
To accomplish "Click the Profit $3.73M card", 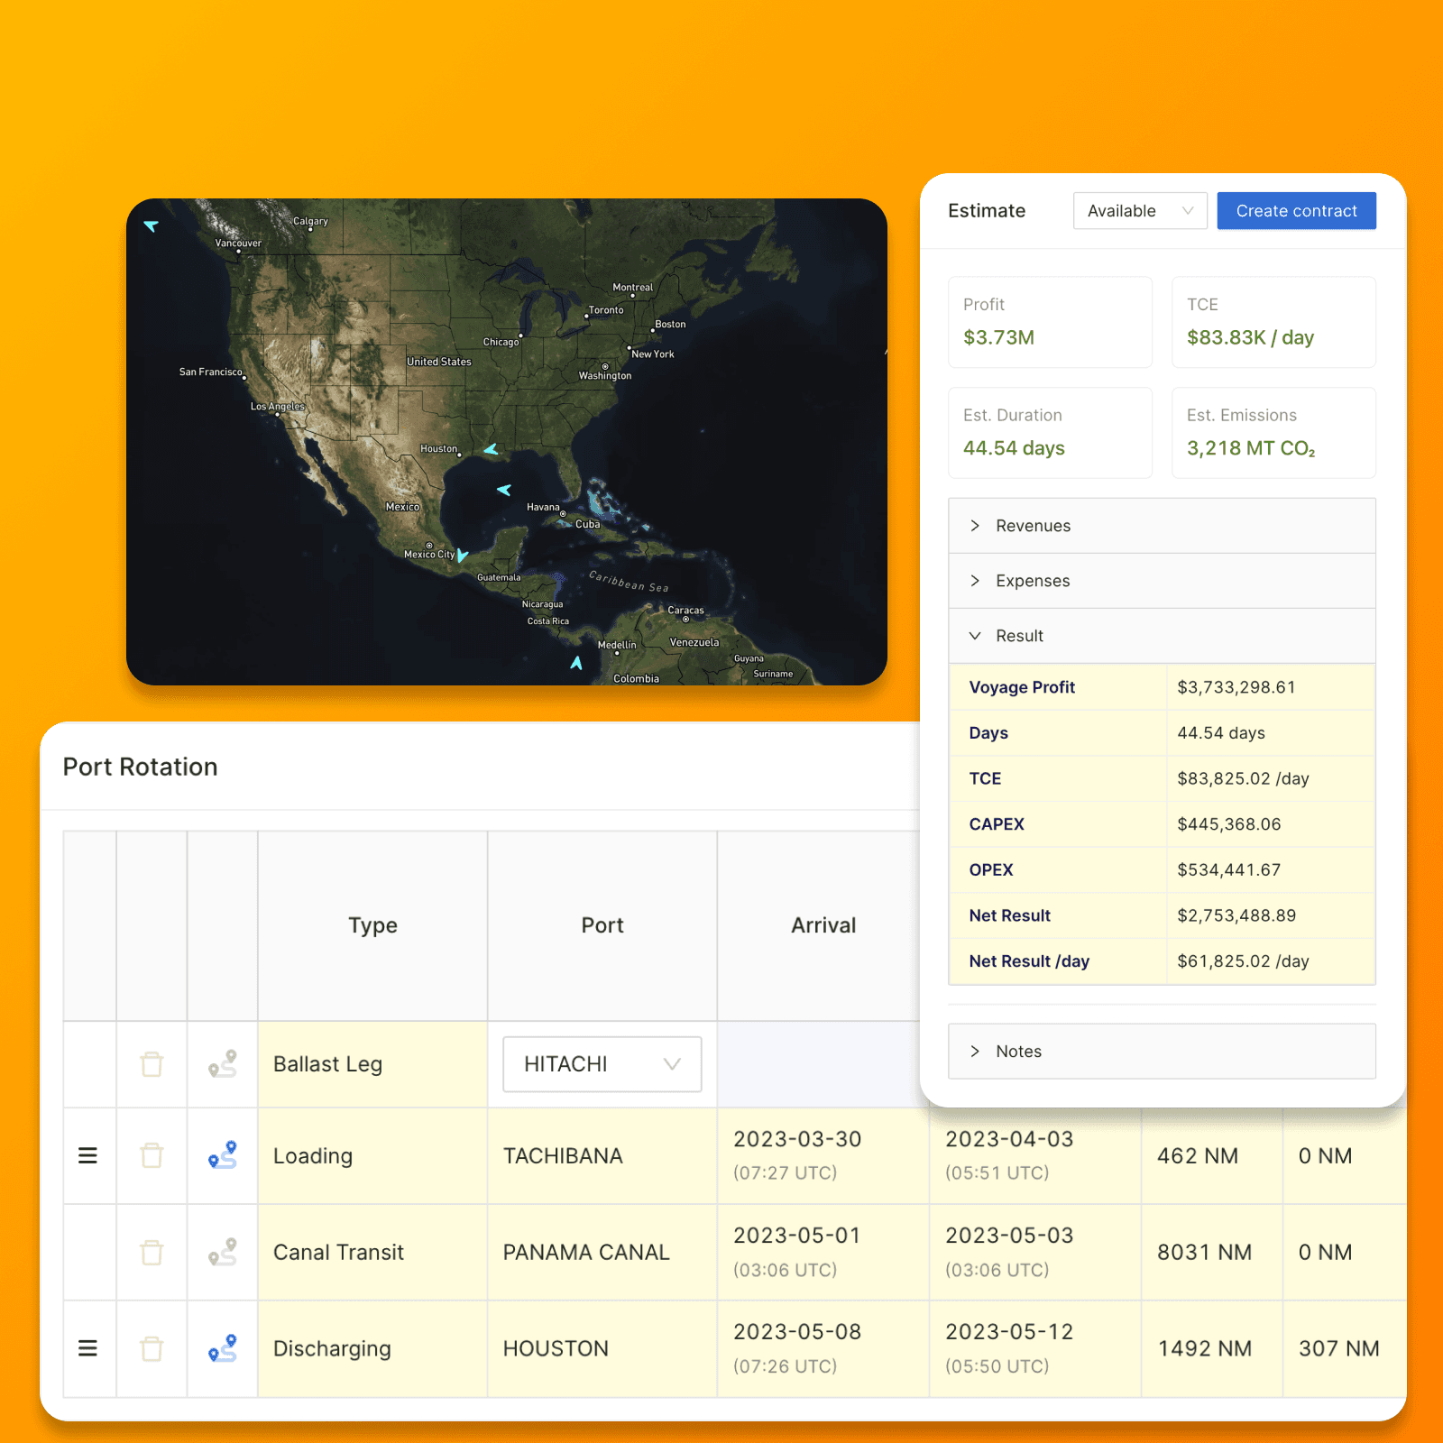I will pyautogui.click(x=1050, y=322).
